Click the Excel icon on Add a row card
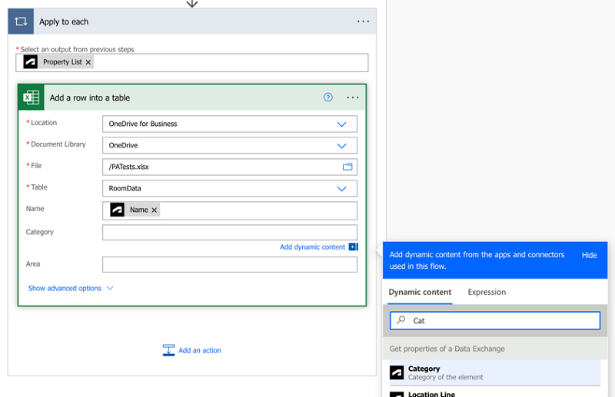The width and height of the screenshot is (615, 397). click(x=31, y=98)
